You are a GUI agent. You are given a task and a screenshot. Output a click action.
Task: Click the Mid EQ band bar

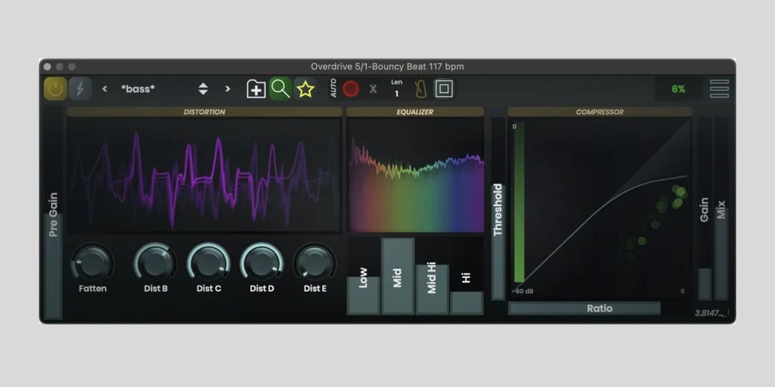point(397,276)
